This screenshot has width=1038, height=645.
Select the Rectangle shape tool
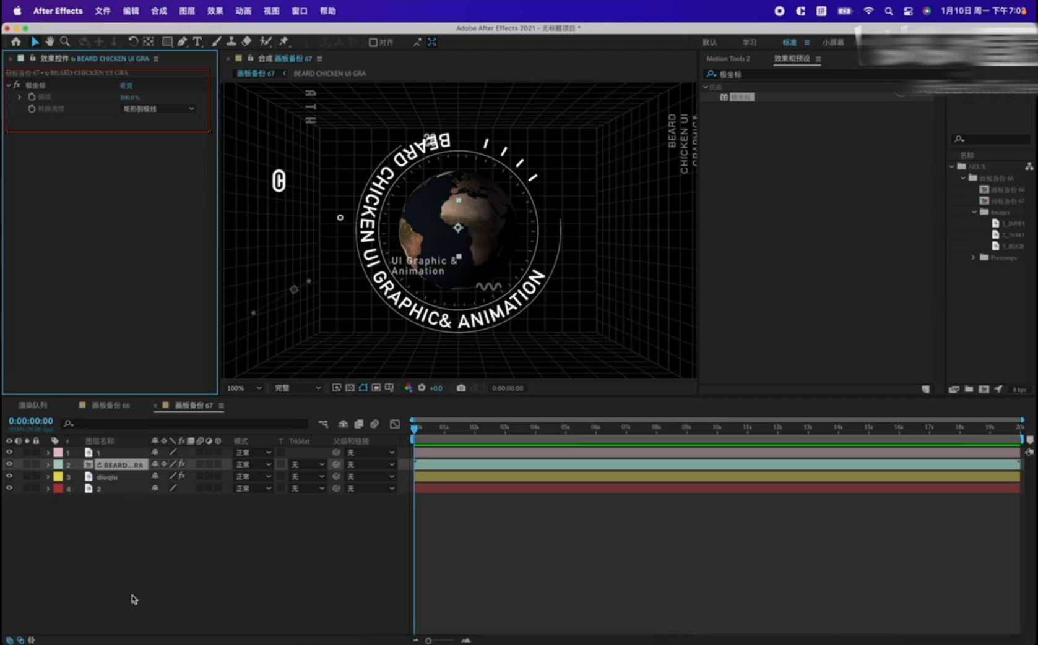pyautogui.click(x=167, y=41)
